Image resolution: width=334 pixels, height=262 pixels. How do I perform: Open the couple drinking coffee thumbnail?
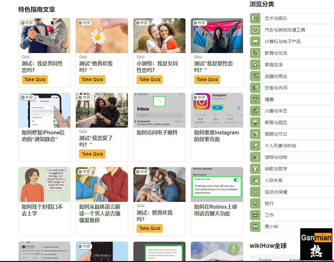[x=159, y=185]
